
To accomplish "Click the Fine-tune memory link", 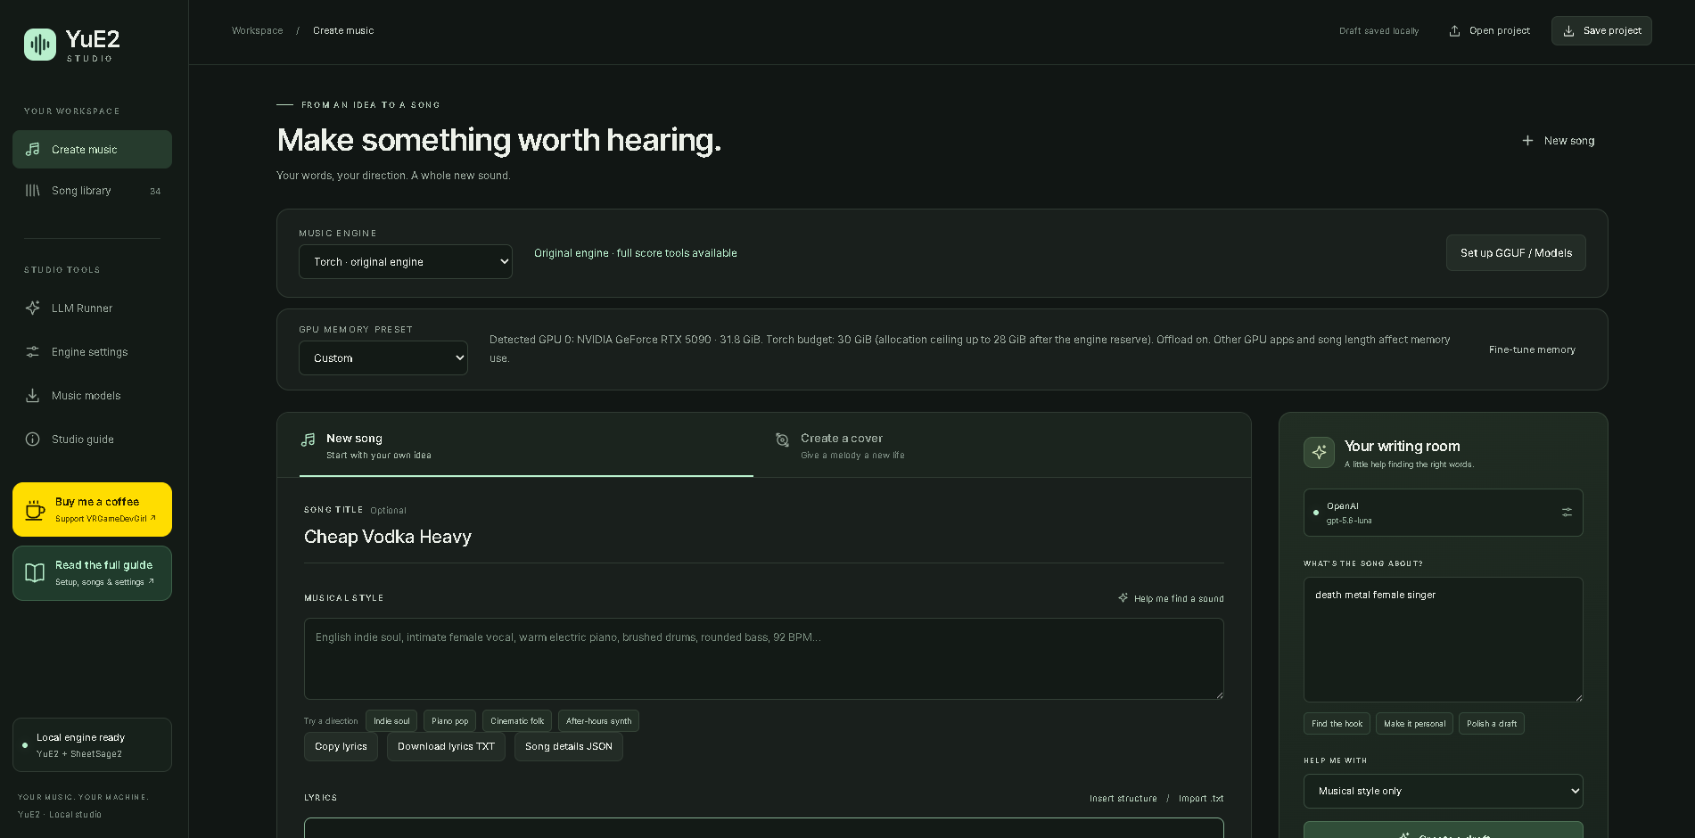I will pyautogui.click(x=1532, y=349).
